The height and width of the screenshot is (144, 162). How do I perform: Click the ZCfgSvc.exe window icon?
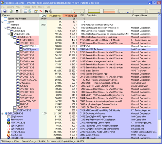8,117
